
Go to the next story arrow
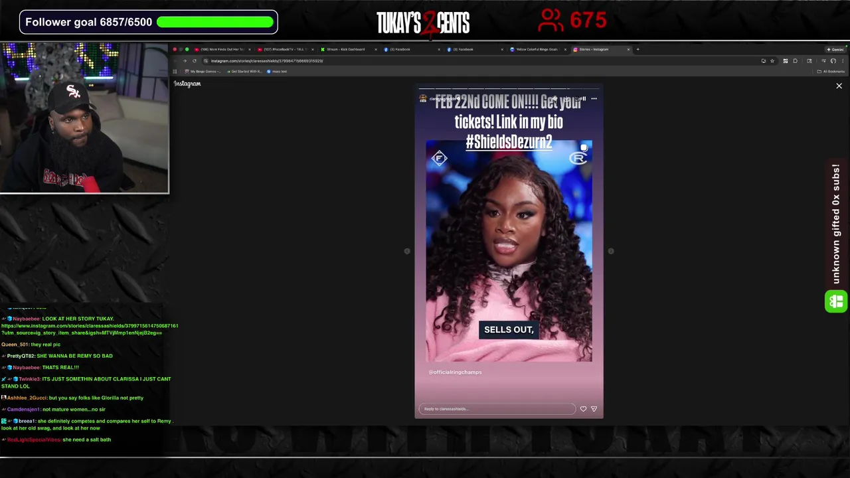(611, 251)
